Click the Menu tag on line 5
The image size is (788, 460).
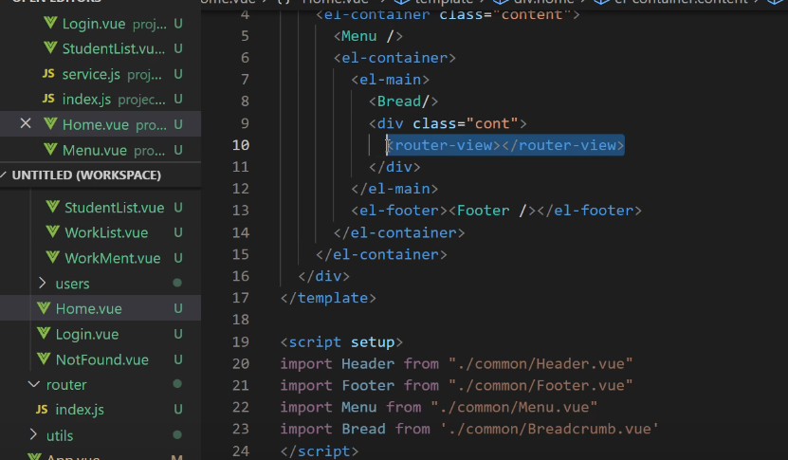click(x=368, y=36)
